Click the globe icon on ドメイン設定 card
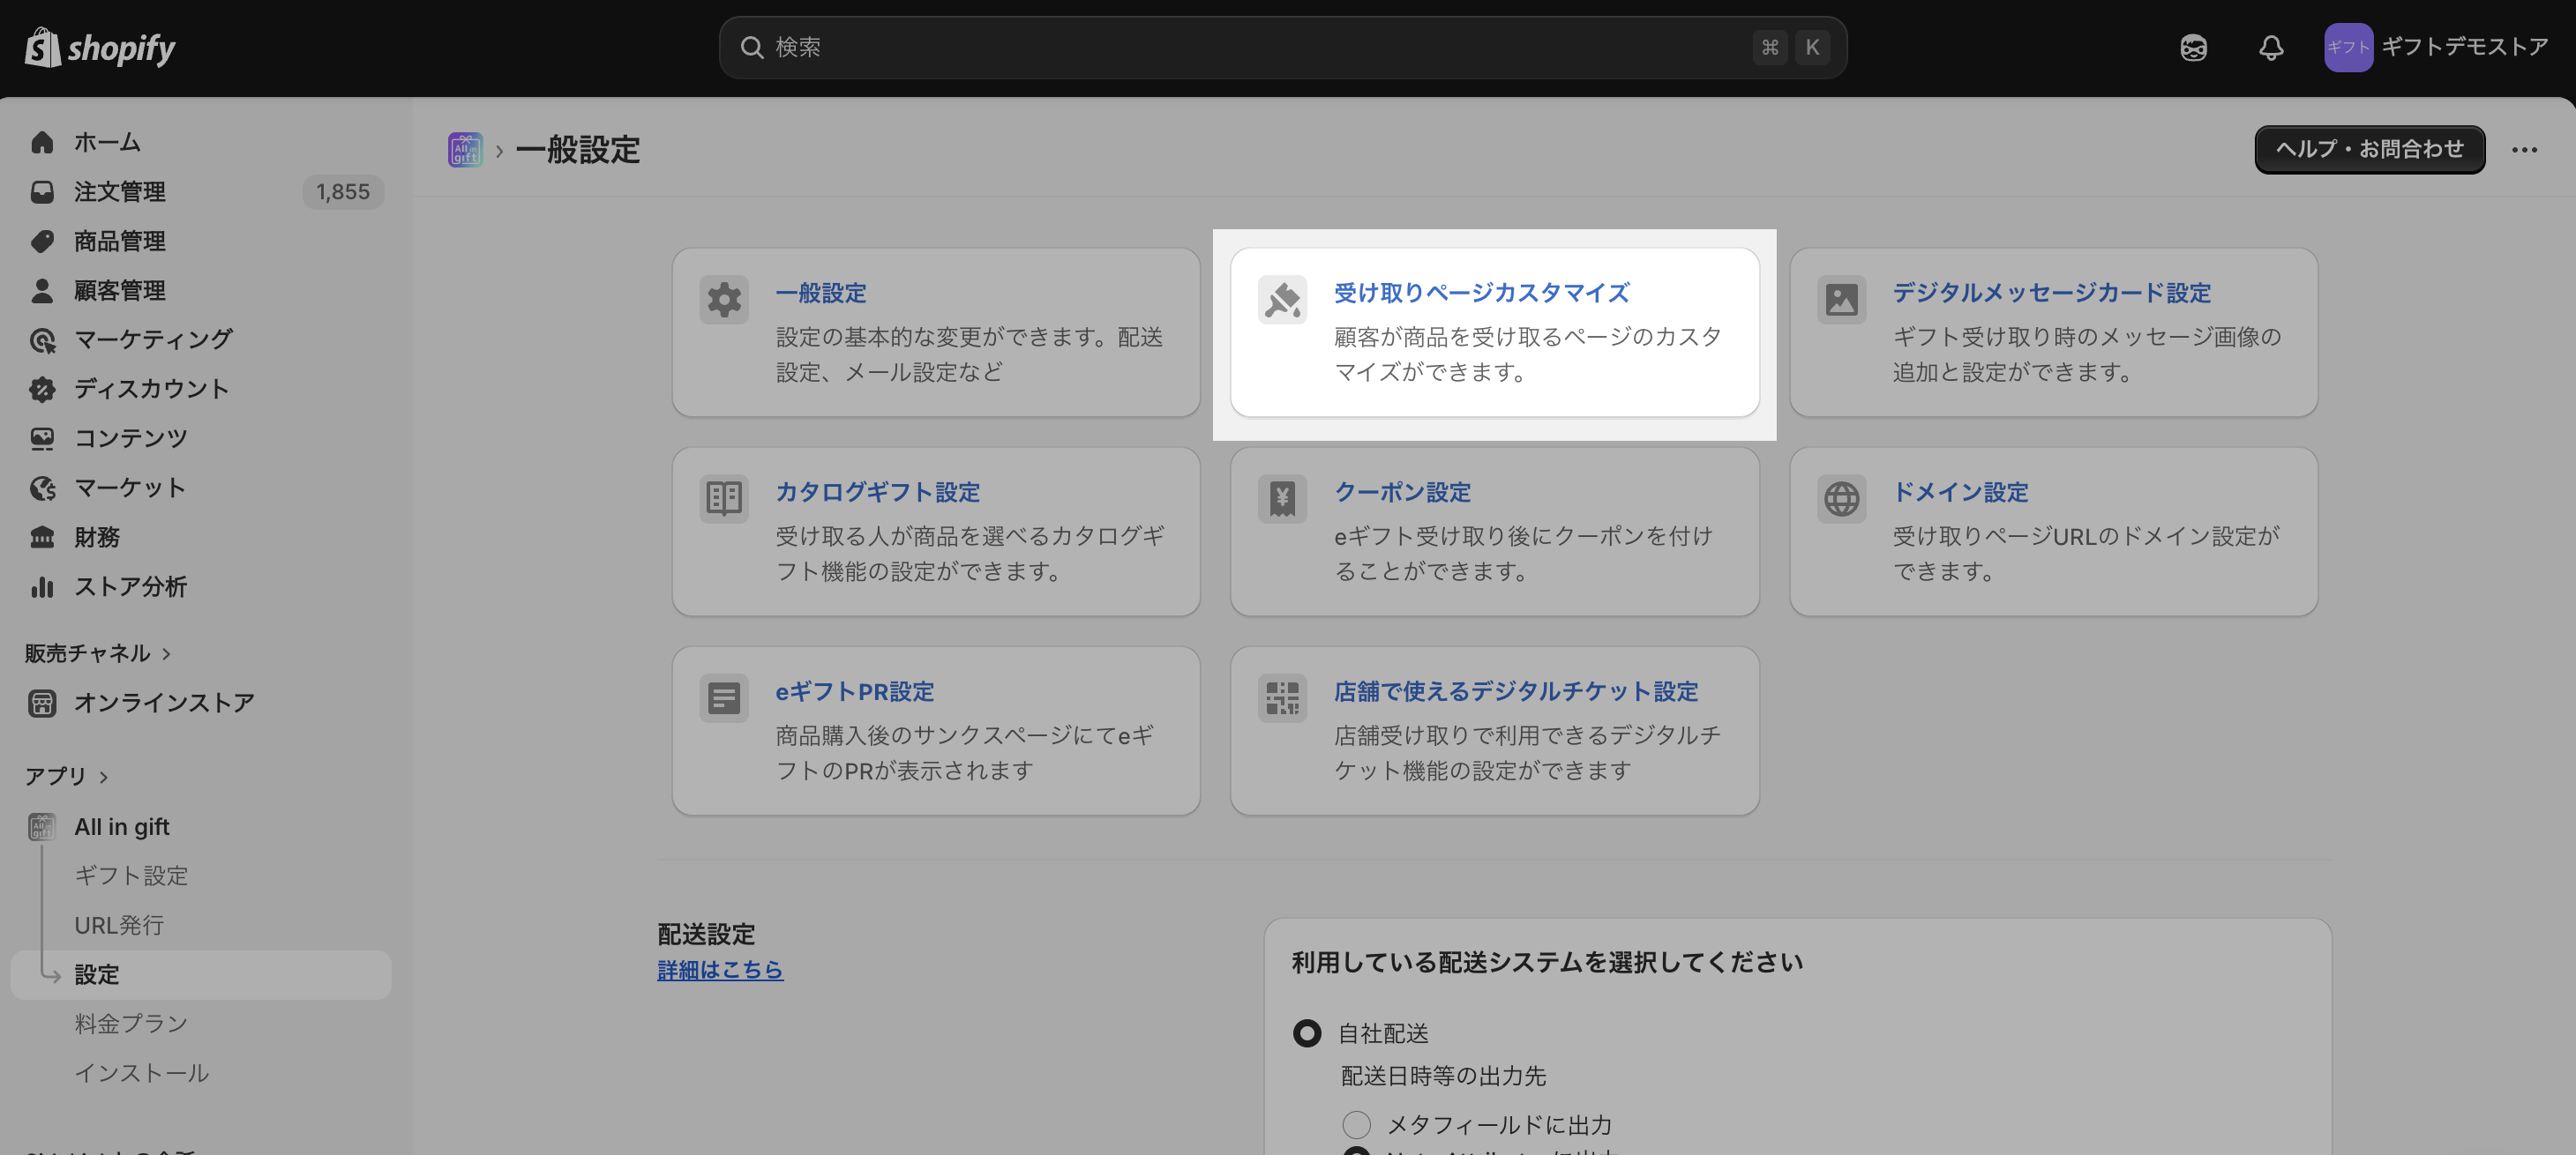The width and height of the screenshot is (2576, 1155). pos(1841,498)
